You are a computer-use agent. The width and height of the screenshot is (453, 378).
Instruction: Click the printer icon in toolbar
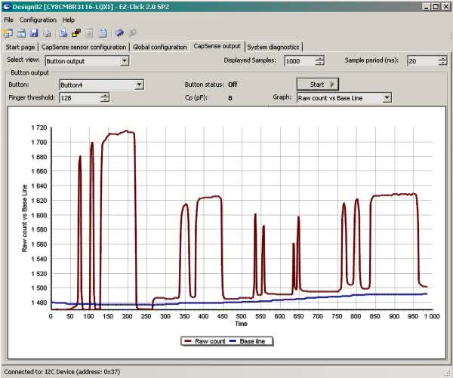(x=46, y=33)
